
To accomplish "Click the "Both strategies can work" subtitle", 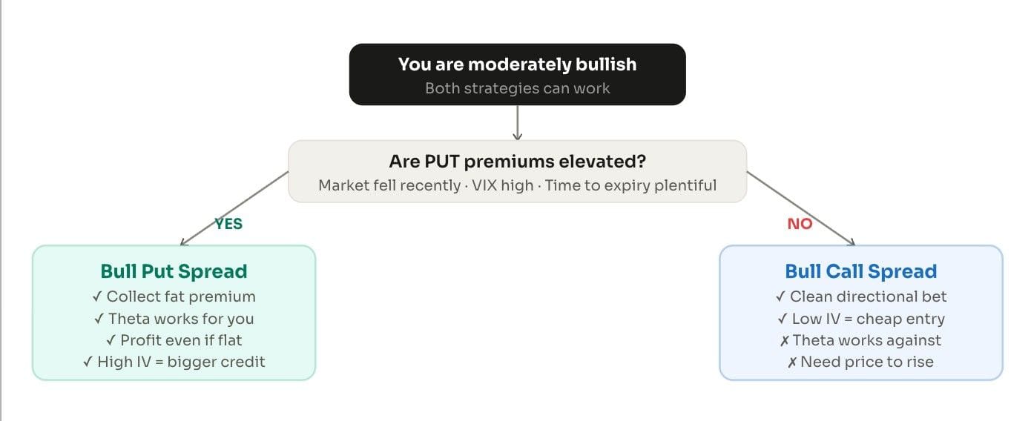I will [x=517, y=88].
